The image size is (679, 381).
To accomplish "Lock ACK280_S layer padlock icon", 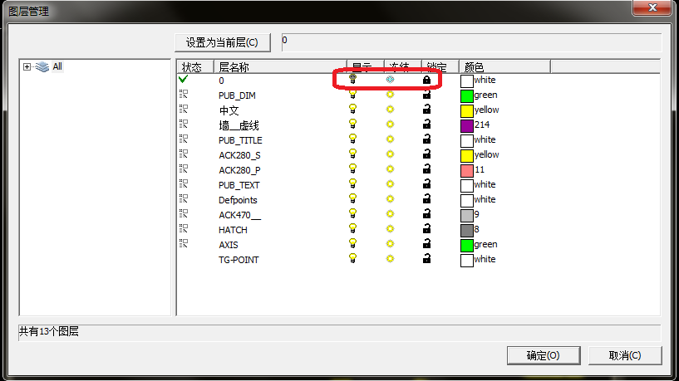I will 426,154.
